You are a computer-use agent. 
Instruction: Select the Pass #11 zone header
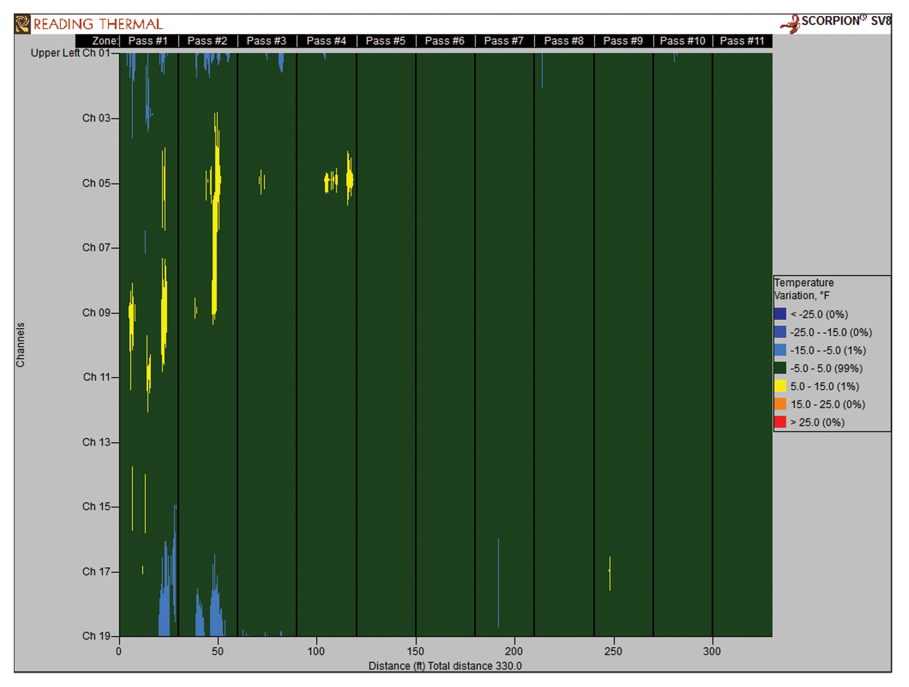(742, 41)
